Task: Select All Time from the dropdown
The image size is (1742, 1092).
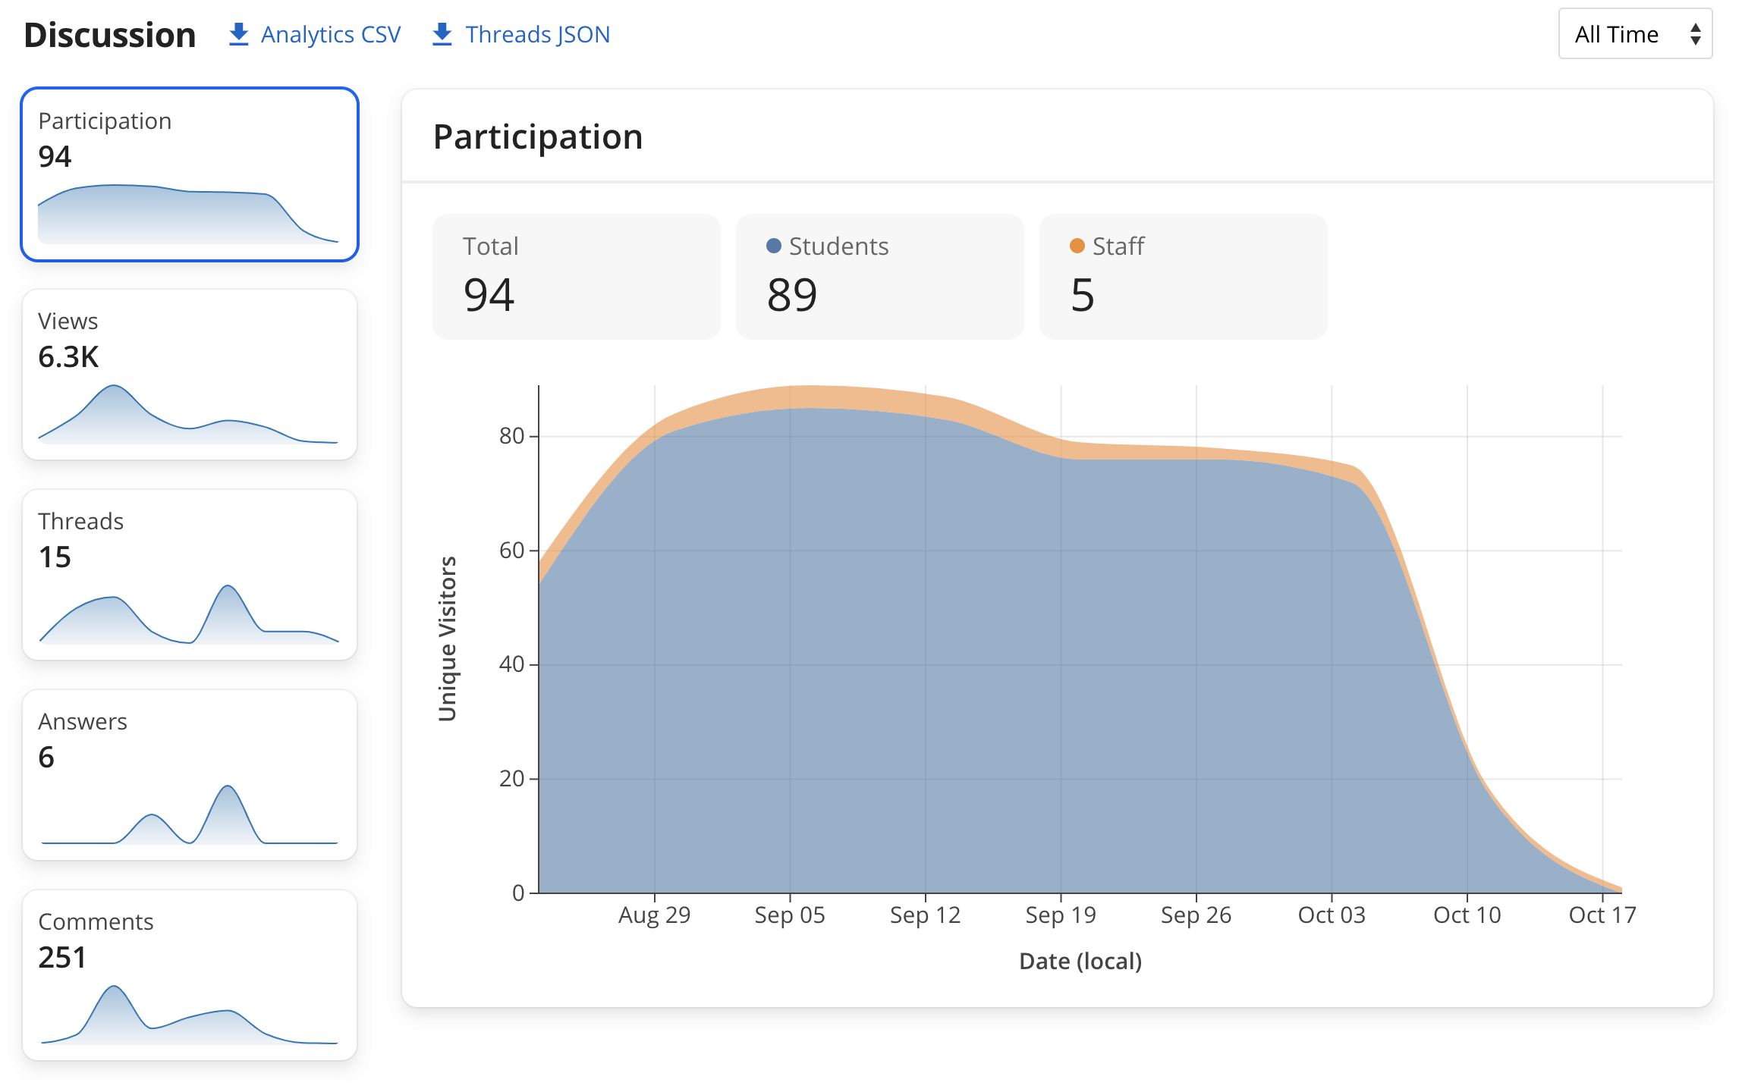Action: tap(1634, 35)
